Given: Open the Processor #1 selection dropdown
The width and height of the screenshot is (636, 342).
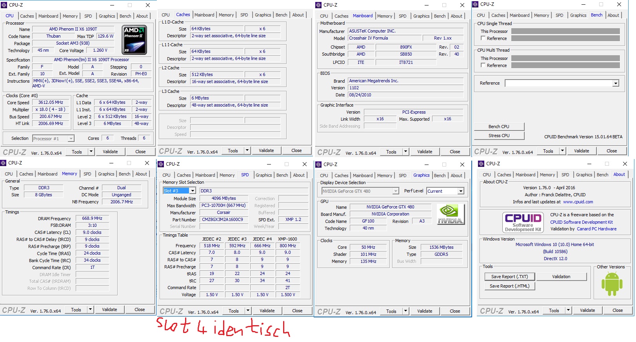Looking at the screenshot, I should [71, 139].
